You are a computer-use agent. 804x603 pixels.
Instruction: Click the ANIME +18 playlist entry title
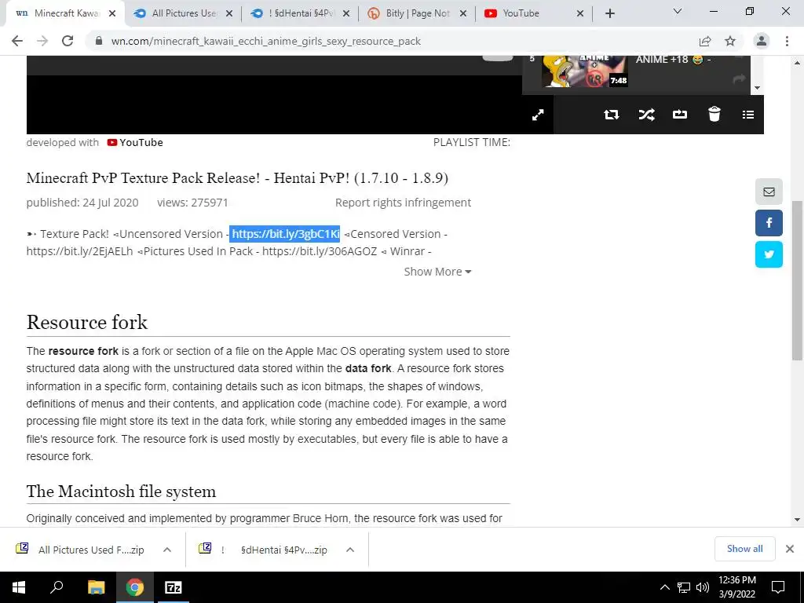point(673,60)
